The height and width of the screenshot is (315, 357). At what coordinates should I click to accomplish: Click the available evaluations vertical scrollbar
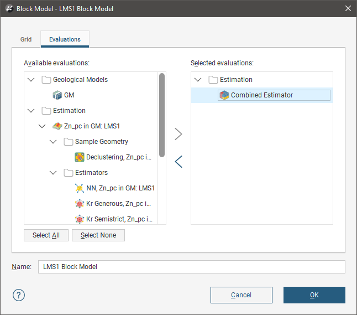click(162, 115)
